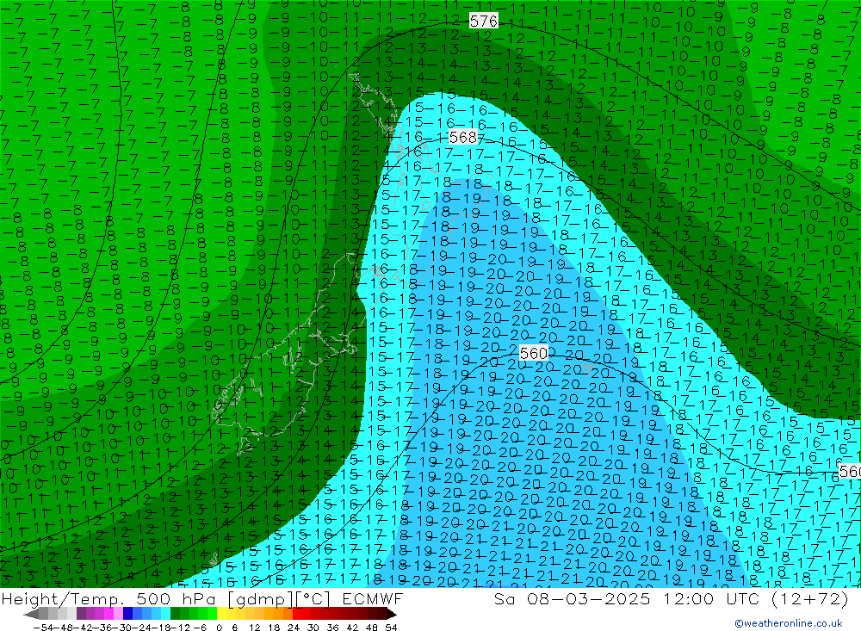Pick the yellow swatch above the 0 label
The width and height of the screenshot is (861, 631).
[x=221, y=614]
